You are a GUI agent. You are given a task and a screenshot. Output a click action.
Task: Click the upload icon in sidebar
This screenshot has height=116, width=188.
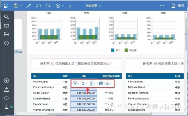(x=6, y=89)
